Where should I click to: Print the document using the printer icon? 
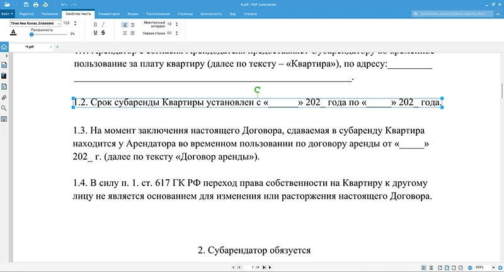[36, 4]
